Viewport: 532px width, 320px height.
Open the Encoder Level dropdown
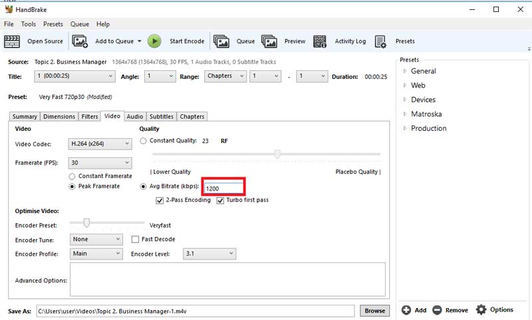pyautogui.click(x=209, y=254)
